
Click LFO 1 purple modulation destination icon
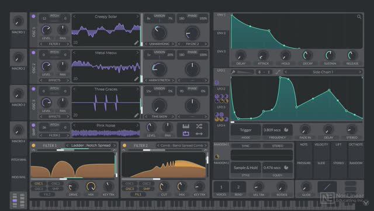[217, 82]
